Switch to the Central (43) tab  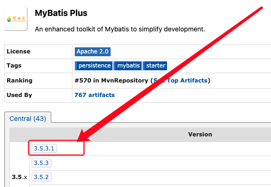click(28, 119)
